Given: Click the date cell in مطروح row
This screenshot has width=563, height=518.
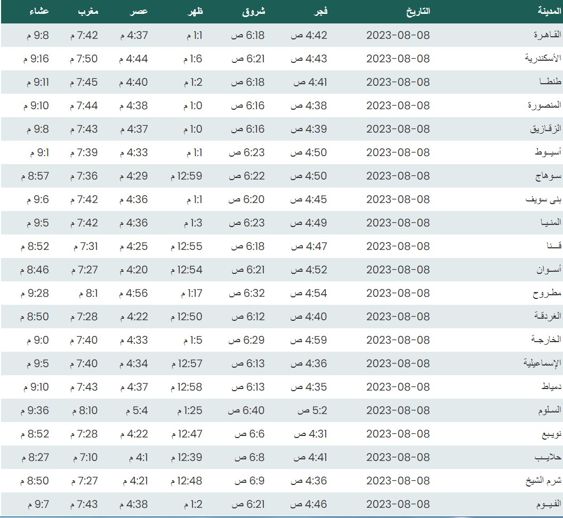Looking at the screenshot, I should tap(398, 293).
